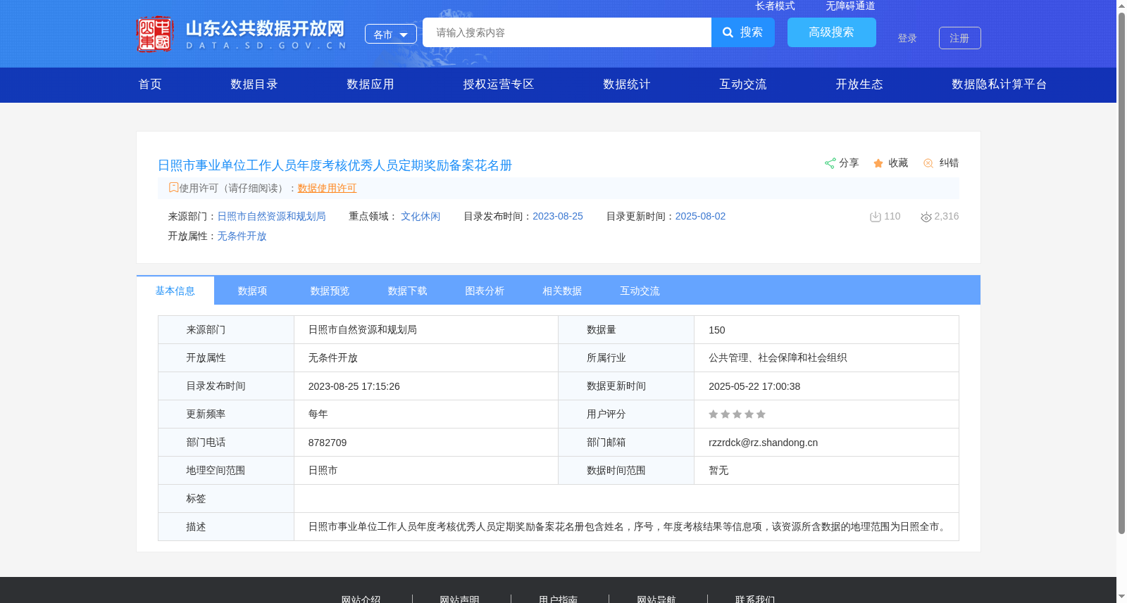Image resolution: width=1127 pixels, height=603 pixels.
Task: Switch to the 数据预览 tab
Action: [330, 291]
